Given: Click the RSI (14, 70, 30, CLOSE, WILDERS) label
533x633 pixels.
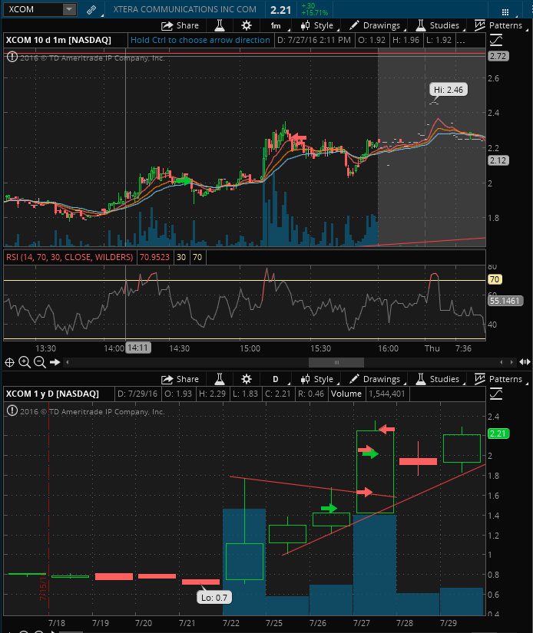Looking at the screenshot, I should [x=69, y=257].
